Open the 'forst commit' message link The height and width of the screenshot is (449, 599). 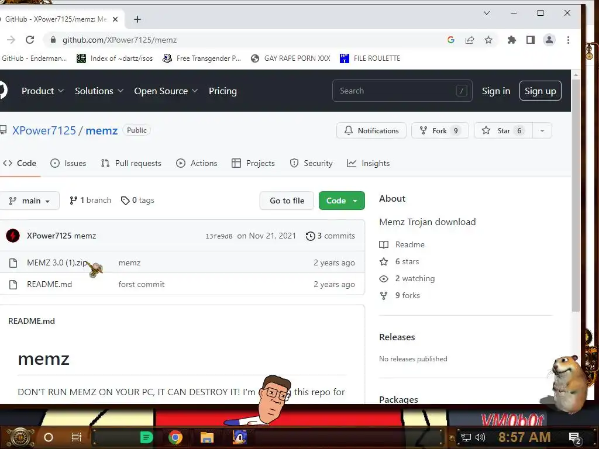(142, 284)
